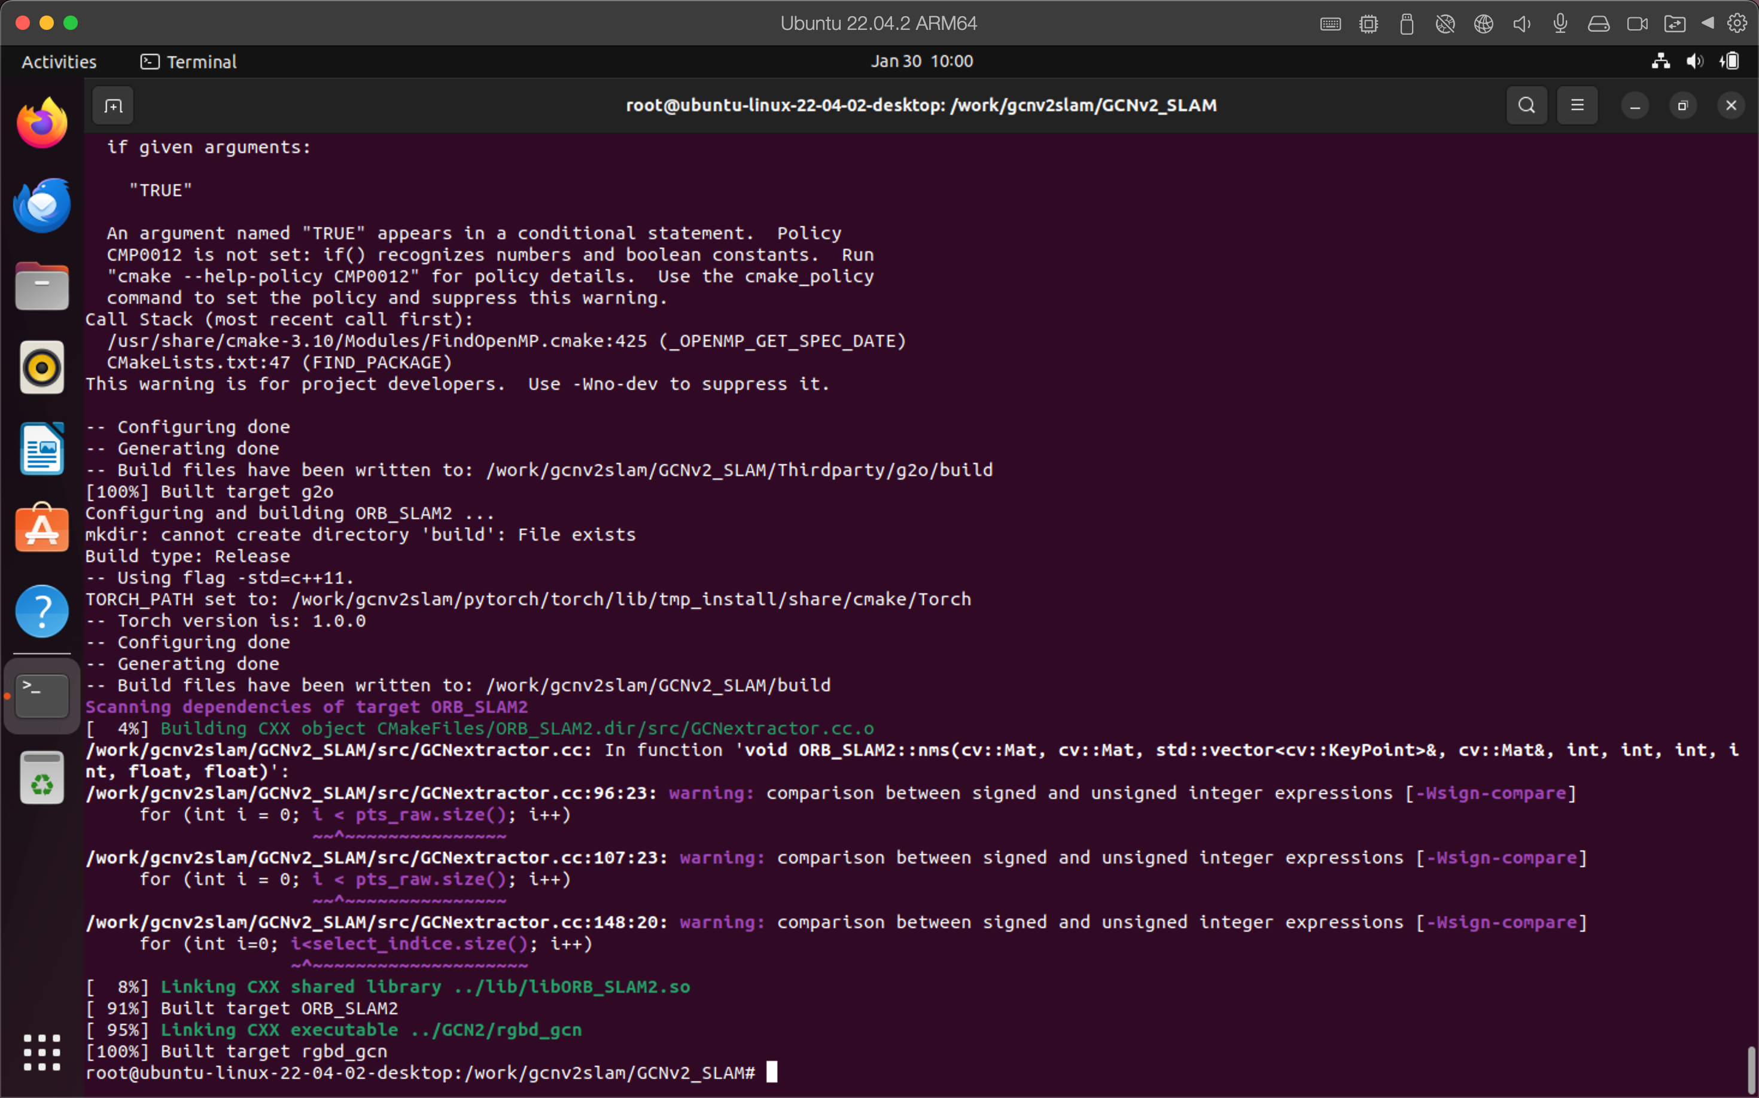Click the 'Using flag -std=c++11.' line
The width and height of the screenshot is (1759, 1098).
click(x=220, y=578)
